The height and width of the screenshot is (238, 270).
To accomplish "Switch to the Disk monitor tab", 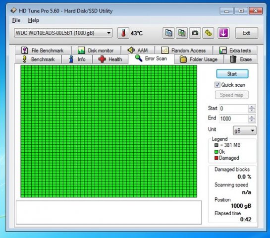I will [x=96, y=51].
